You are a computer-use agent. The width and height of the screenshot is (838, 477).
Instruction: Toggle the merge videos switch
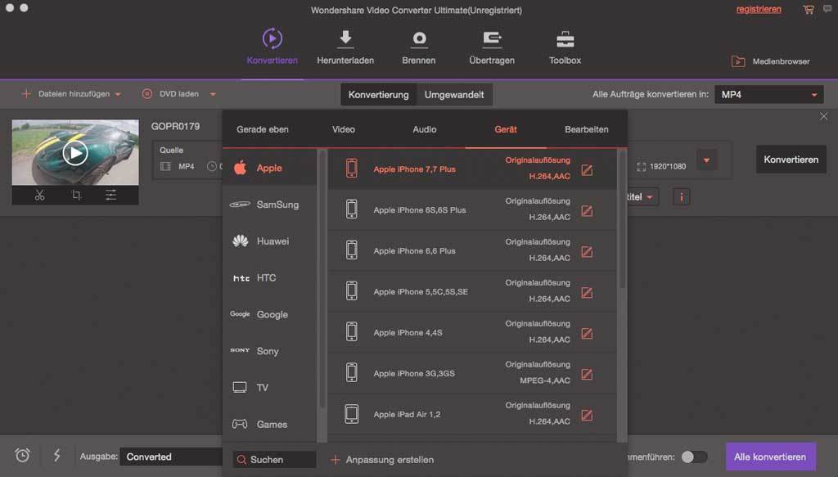694,457
